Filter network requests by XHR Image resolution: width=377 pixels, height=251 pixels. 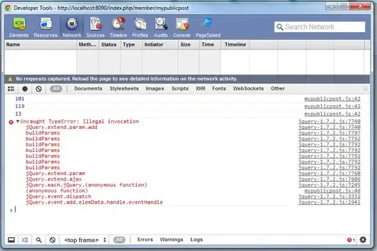tap(200, 89)
